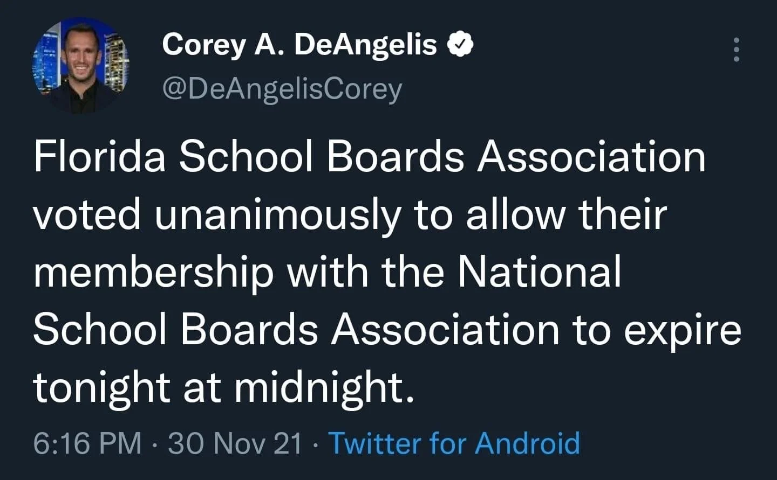777x480 pixels.
Task: Open the three-dot more options menu
Action: click(x=735, y=50)
